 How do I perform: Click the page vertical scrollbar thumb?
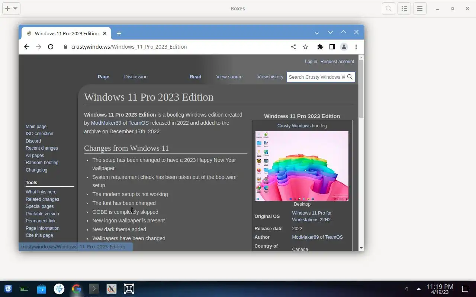(361, 89)
